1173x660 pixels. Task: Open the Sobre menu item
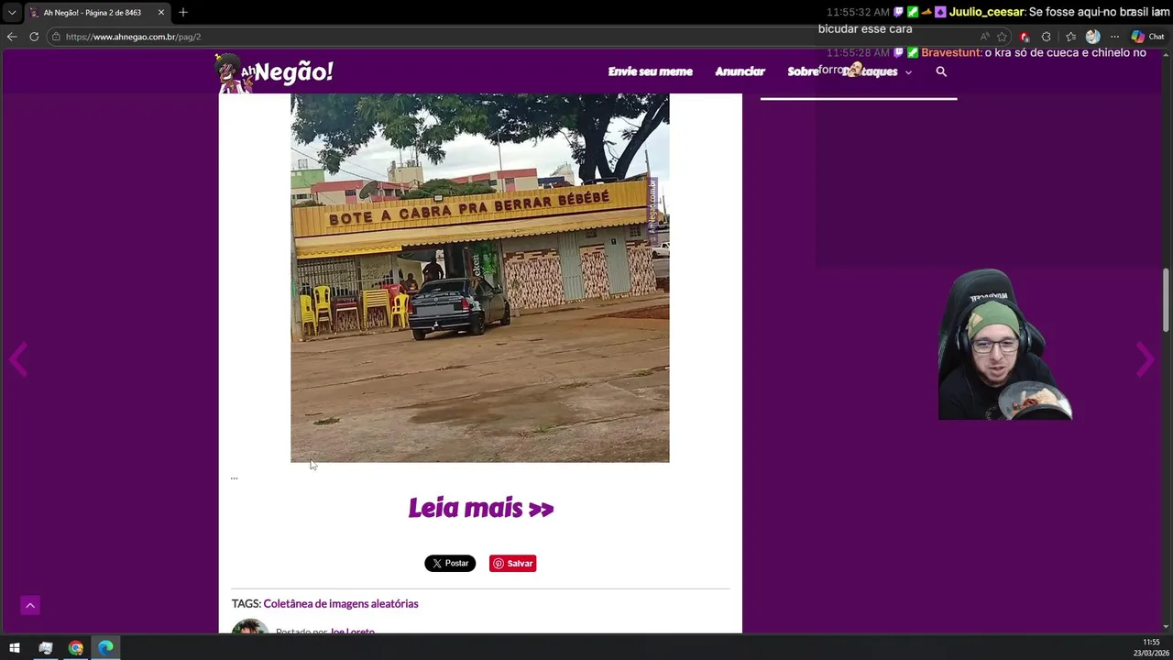coord(803,71)
